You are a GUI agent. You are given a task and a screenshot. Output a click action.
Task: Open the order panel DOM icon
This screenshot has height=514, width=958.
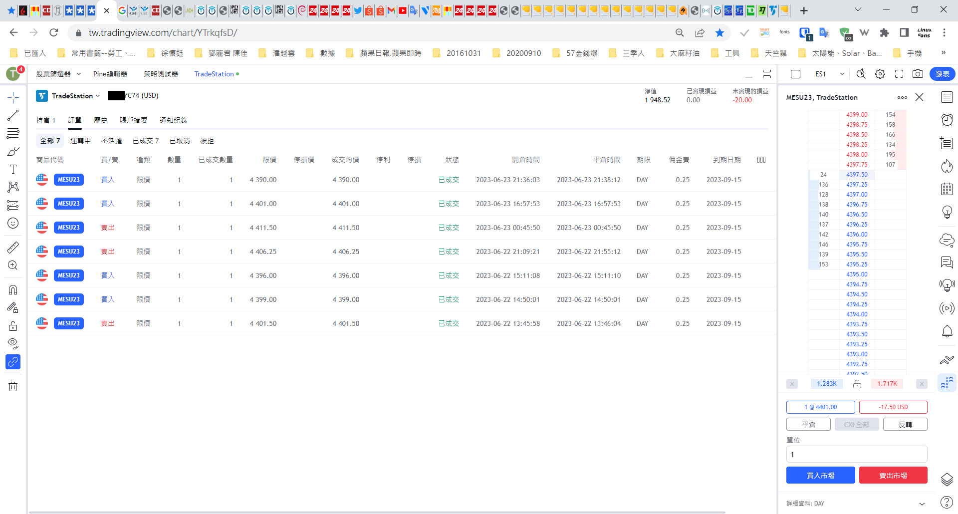[x=947, y=383]
